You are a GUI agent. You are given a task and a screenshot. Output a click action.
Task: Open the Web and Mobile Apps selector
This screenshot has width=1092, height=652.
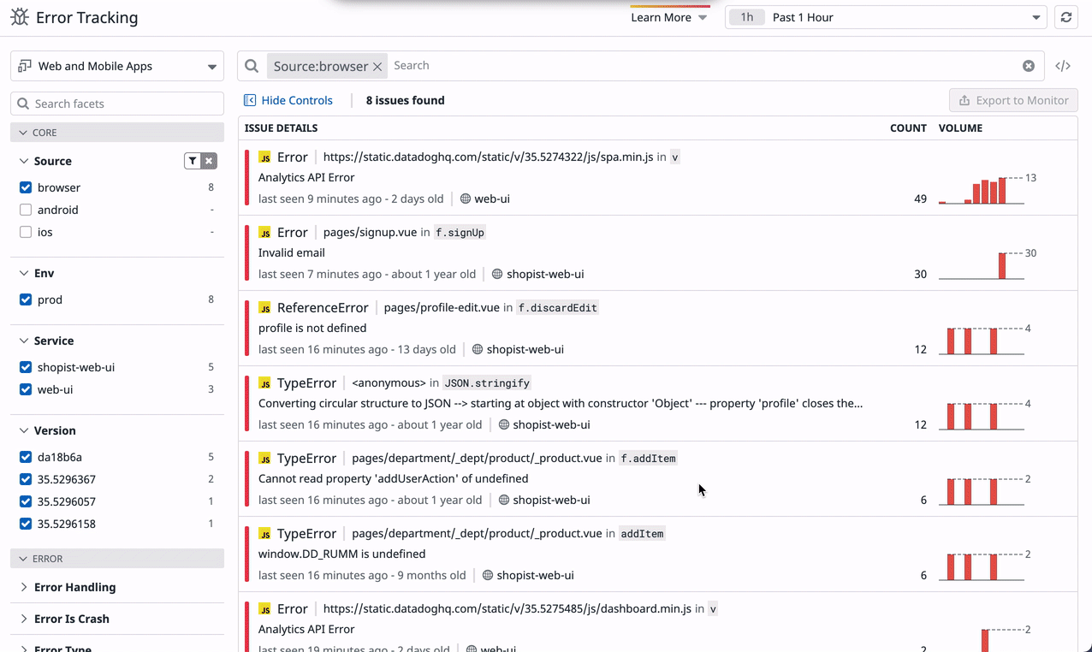pyautogui.click(x=116, y=66)
